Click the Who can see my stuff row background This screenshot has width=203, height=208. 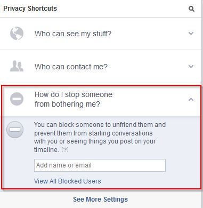click(101, 34)
